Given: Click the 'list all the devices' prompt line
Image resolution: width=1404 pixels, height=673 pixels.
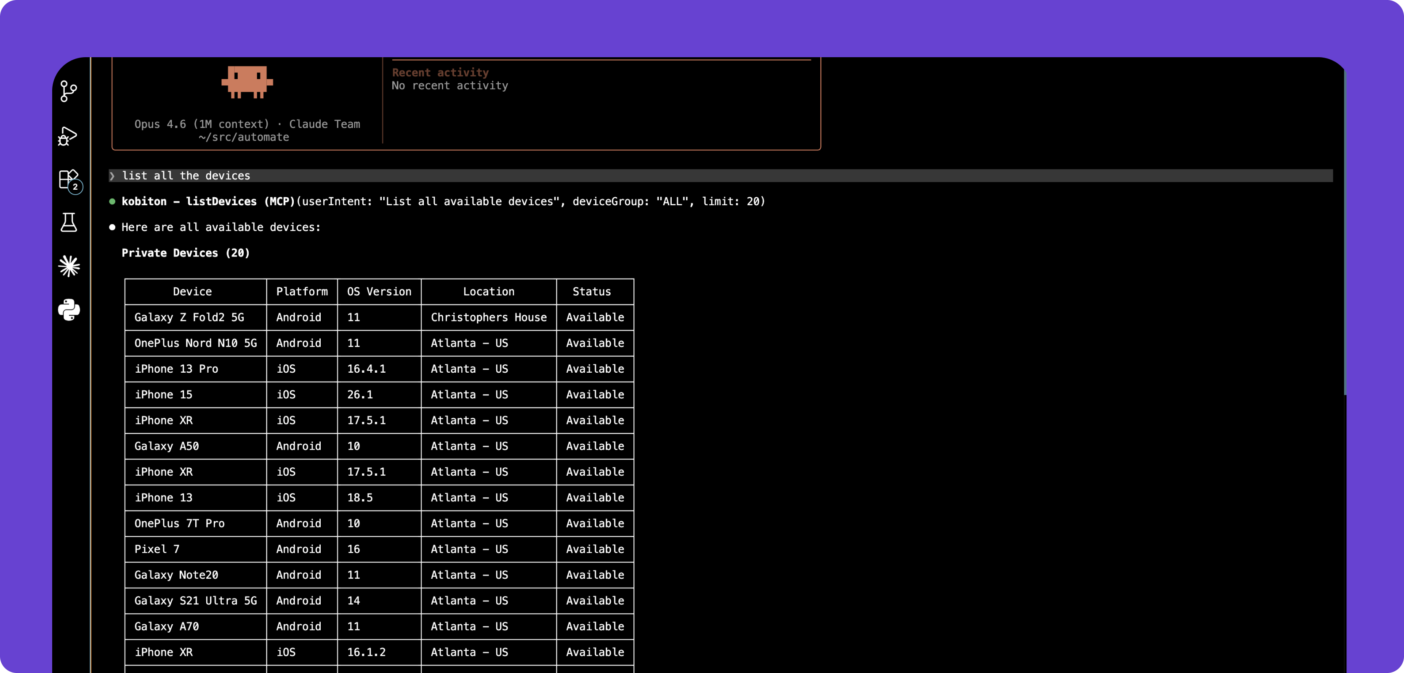Looking at the screenshot, I should coord(186,176).
